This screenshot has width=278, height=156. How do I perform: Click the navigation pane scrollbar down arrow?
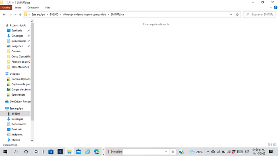click(32, 141)
